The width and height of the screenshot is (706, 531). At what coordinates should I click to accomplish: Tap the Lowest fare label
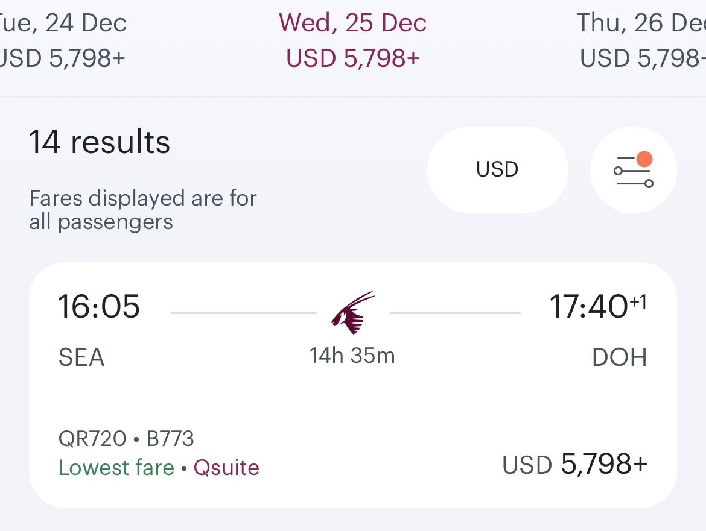pyautogui.click(x=116, y=468)
